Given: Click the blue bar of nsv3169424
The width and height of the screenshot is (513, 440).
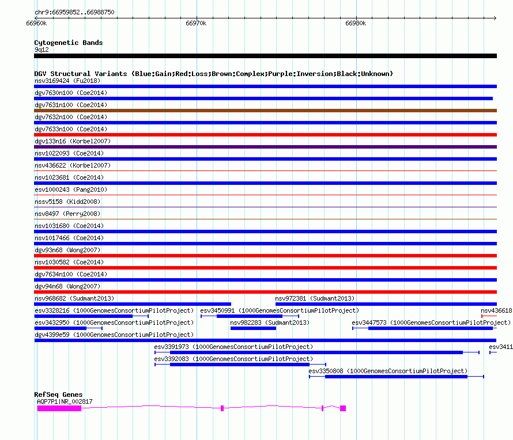Looking at the screenshot, I should (265, 86).
